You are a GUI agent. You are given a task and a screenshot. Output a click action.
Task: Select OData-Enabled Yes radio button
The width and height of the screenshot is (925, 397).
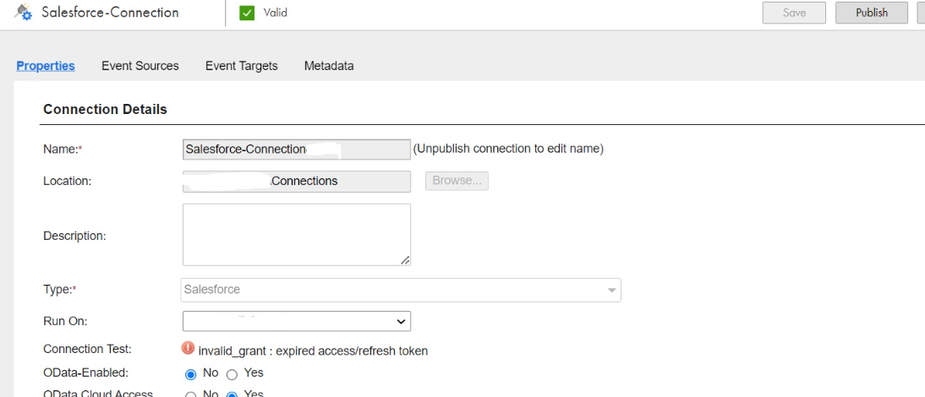pos(232,375)
